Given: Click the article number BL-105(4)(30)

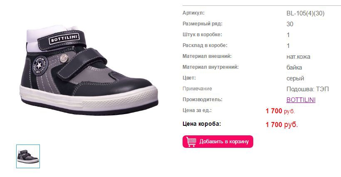Looking at the screenshot, I should [x=305, y=13].
